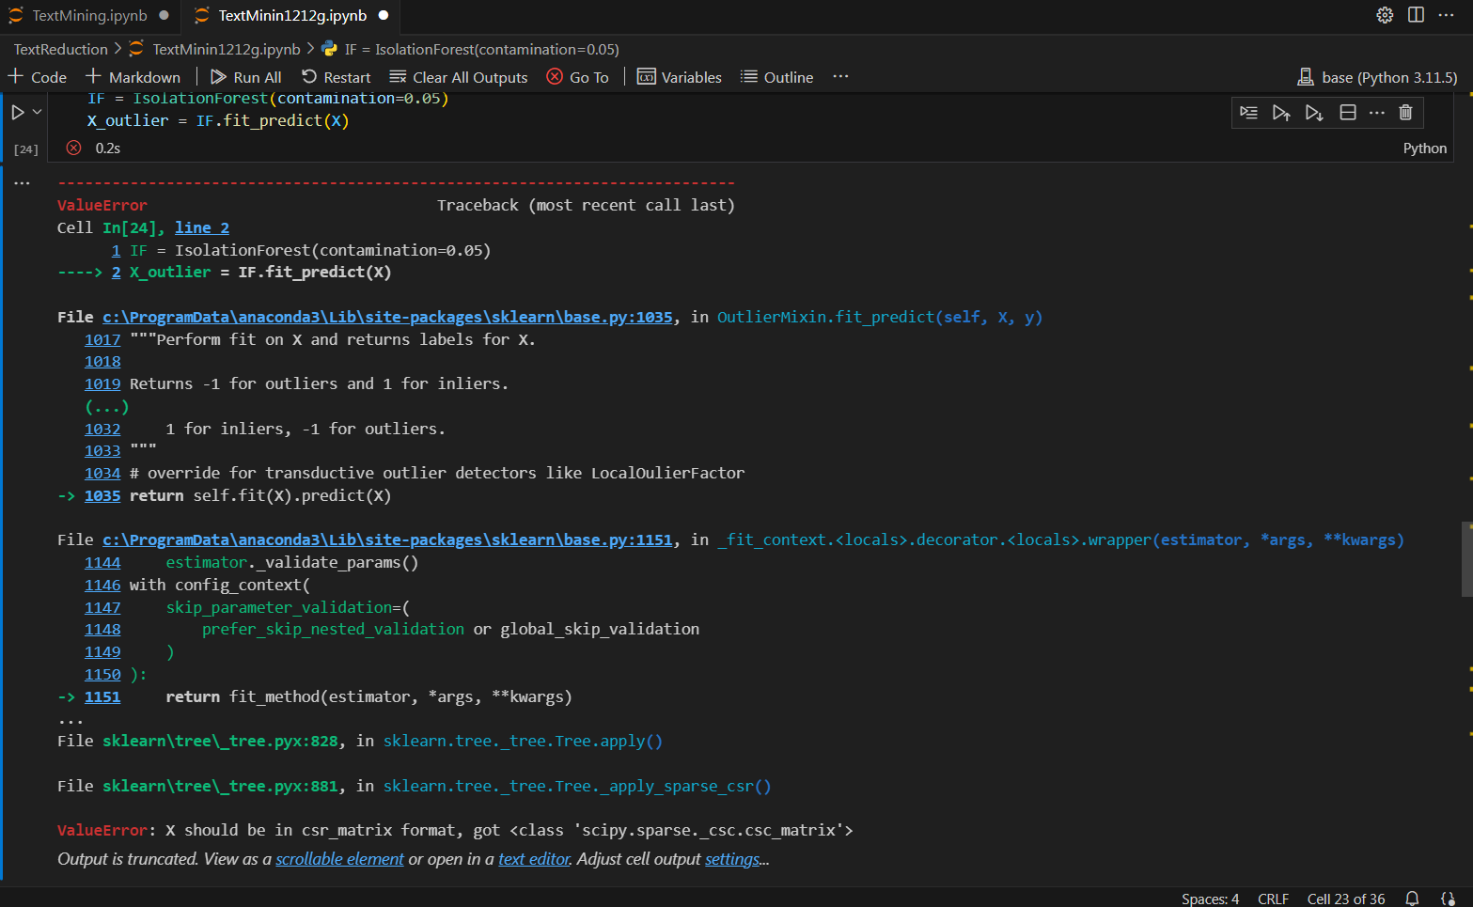Image resolution: width=1473 pixels, height=907 pixels.
Task: Split the editor layout icon
Action: click(1416, 15)
